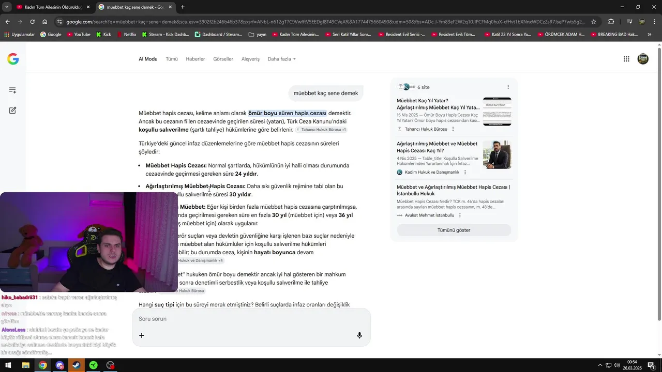Screen dimensions: 662x372
Task: Expand the Hukuk ve Danışmanlık +4 source chip
Action: [200, 260]
